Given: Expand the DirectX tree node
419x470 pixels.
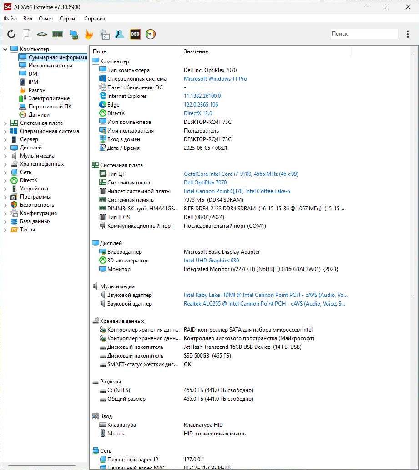Looking at the screenshot, I should (x=5, y=180).
